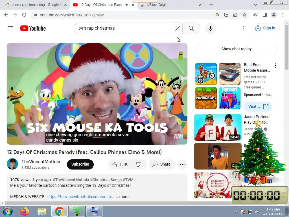This screenshot has height=217, width=289.
Task: Like the video (1.1K)
Action: [x=120, y=164]
